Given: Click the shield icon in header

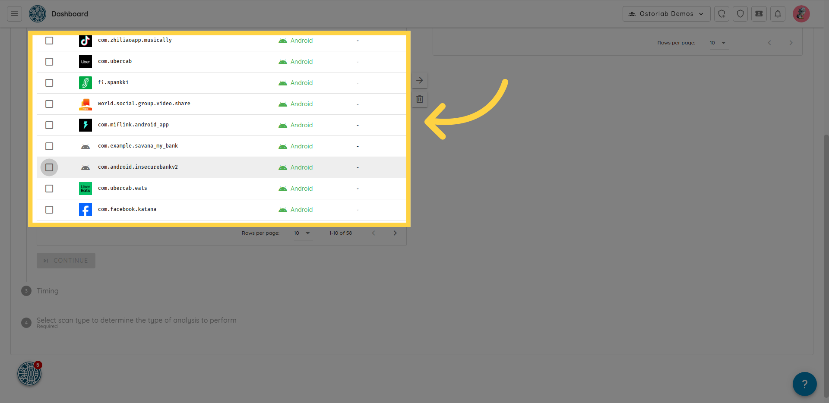Looking at the screenshot, I should click(740, 14).
